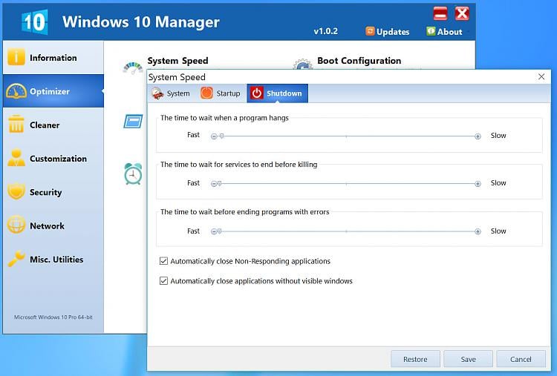Select the Optimizer section
Viewport: 557px width, 376px height.
click(53, 91)
